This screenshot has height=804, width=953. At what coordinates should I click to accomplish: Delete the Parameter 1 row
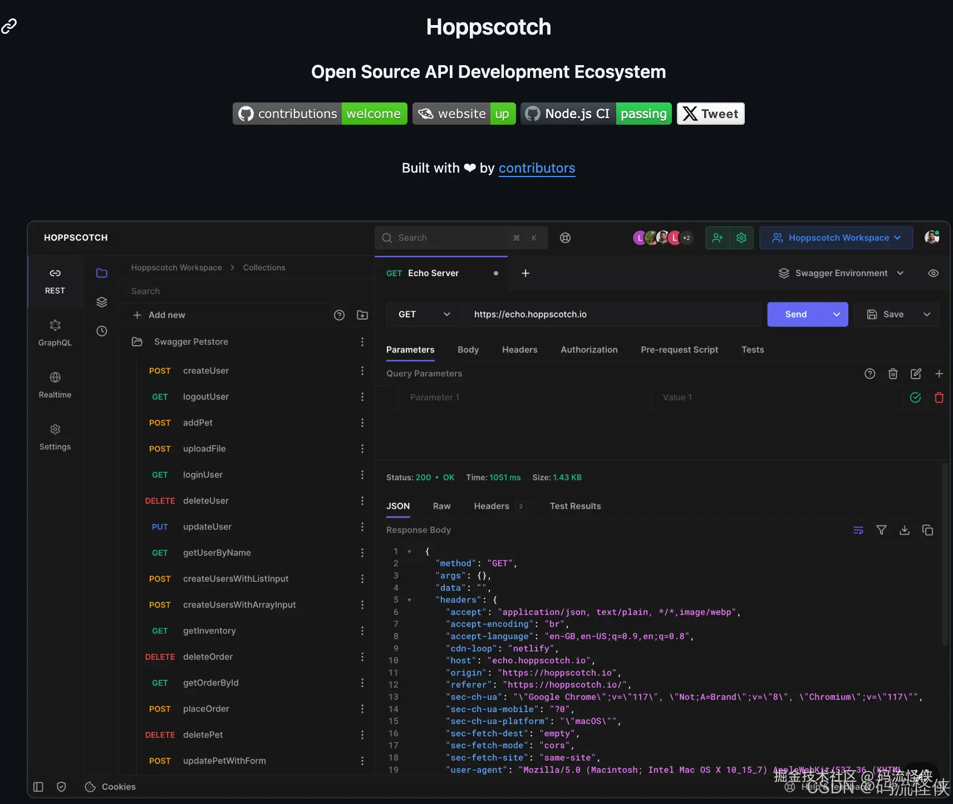[x=939, y=398]
